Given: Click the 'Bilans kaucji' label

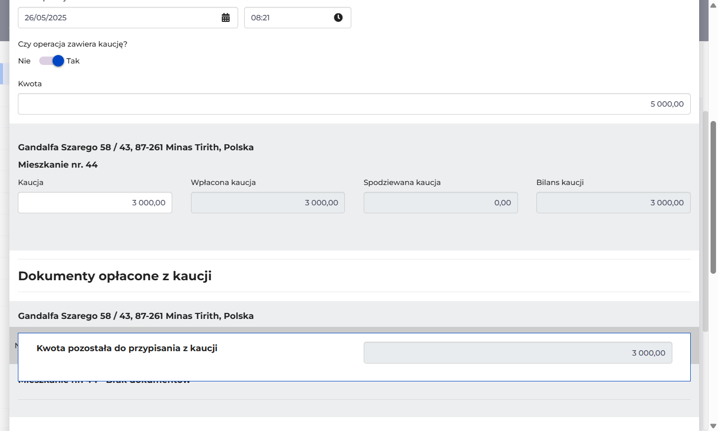Looking at the screenshot, I should click(x=560, y=183).
